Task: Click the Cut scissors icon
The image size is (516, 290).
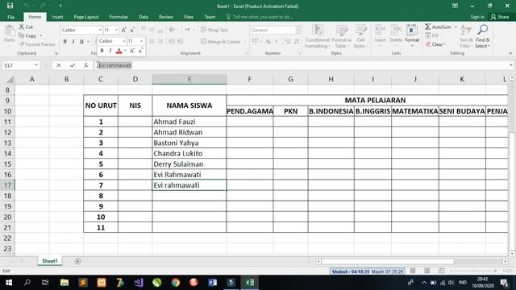Action: click(22, 27)
